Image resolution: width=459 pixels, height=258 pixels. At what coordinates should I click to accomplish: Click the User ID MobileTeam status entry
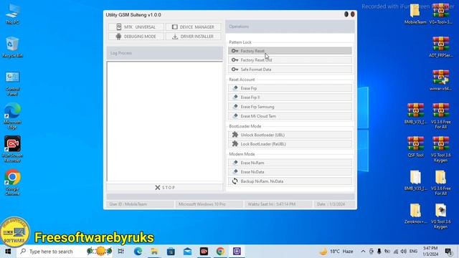(x=140, y=204)
